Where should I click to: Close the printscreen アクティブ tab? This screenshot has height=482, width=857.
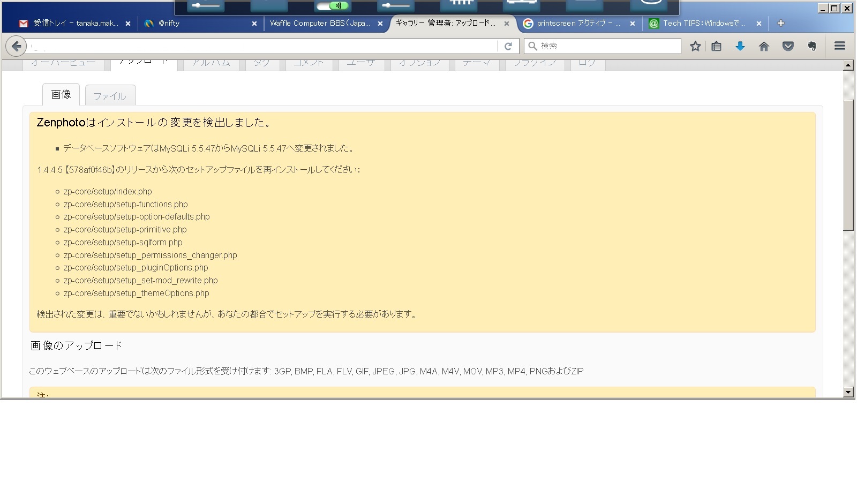pos(633,24)
